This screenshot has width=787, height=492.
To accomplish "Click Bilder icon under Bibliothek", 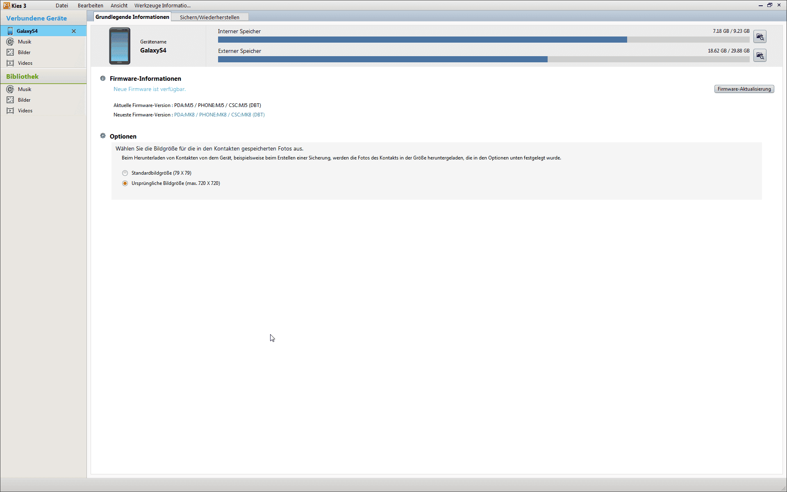I will tap(10, 100).
